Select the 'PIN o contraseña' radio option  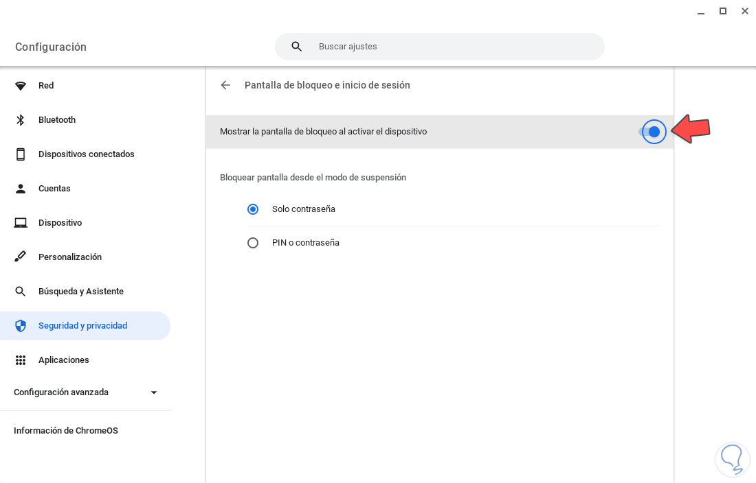[x=253, y=243]
